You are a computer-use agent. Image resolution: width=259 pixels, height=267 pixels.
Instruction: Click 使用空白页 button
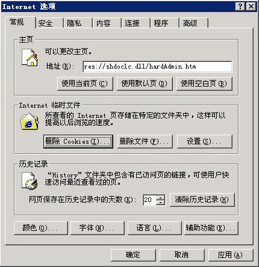tap(204, 84)
